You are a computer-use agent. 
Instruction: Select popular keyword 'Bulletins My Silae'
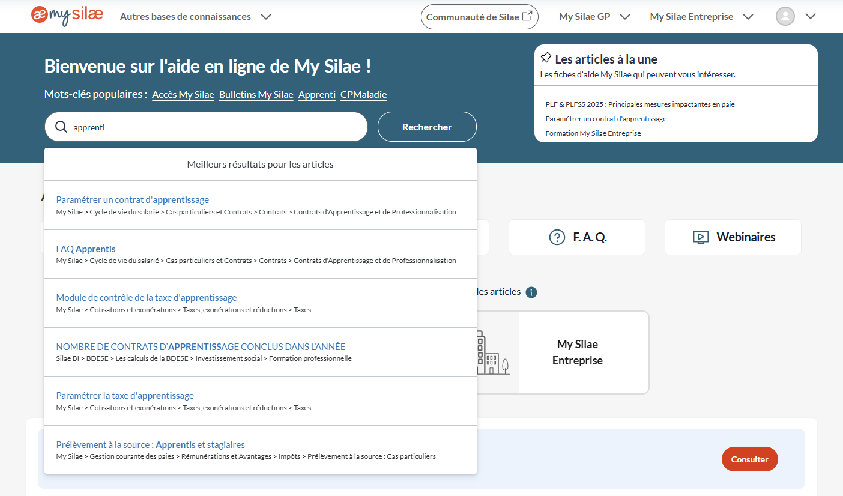click(x=256, y=95)
